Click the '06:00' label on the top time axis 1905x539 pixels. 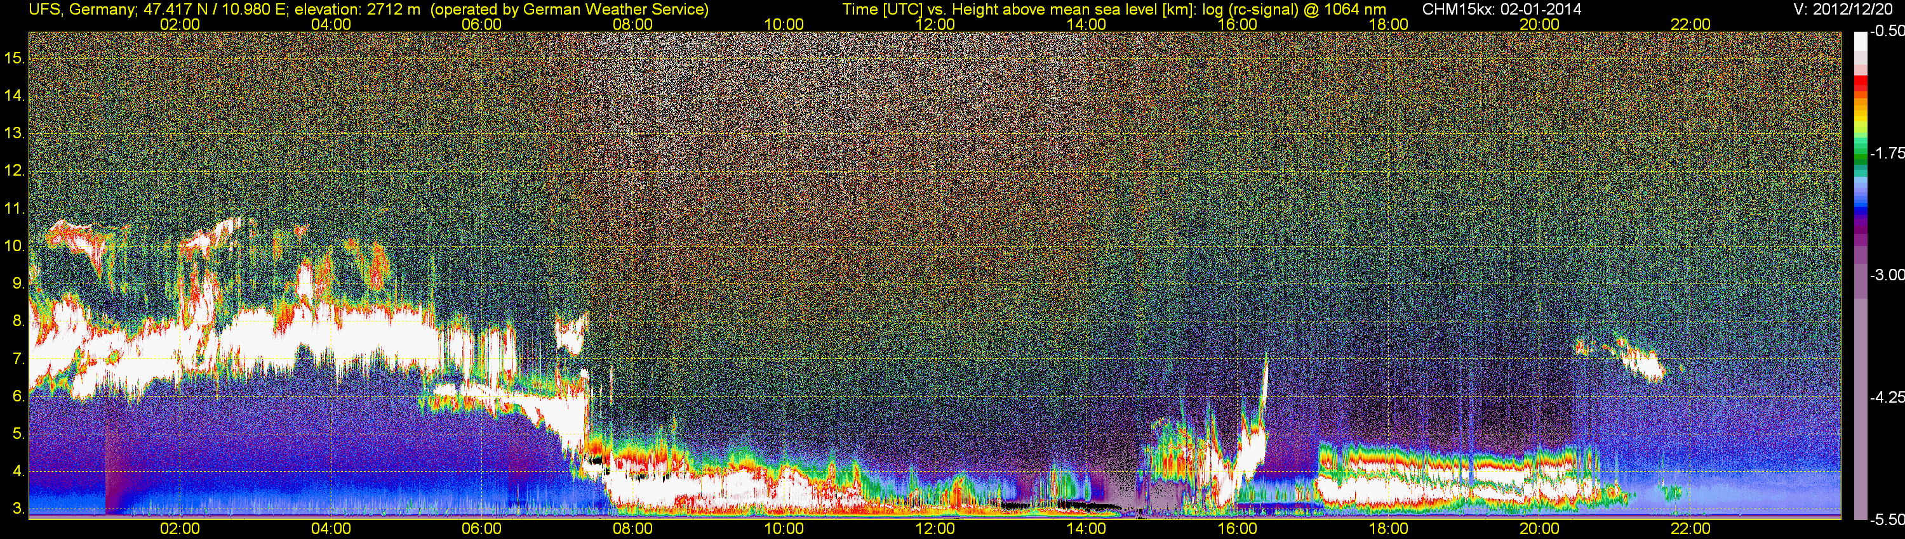[x=481, y=24]
